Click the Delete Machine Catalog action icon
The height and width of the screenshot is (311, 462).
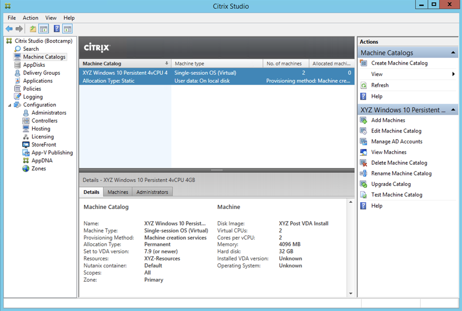[363, 163]
